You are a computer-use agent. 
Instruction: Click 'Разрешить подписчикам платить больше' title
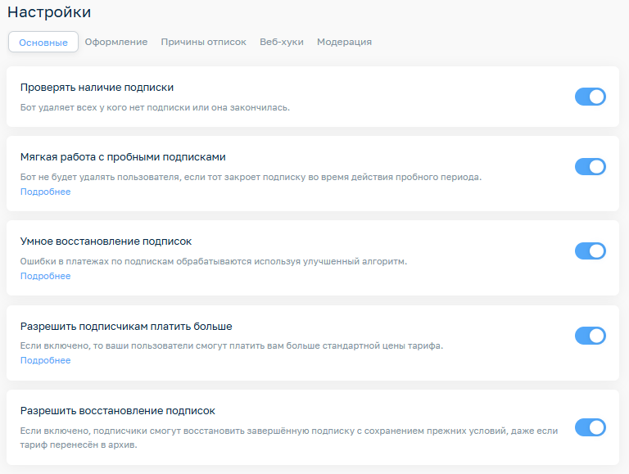(126, 326)
